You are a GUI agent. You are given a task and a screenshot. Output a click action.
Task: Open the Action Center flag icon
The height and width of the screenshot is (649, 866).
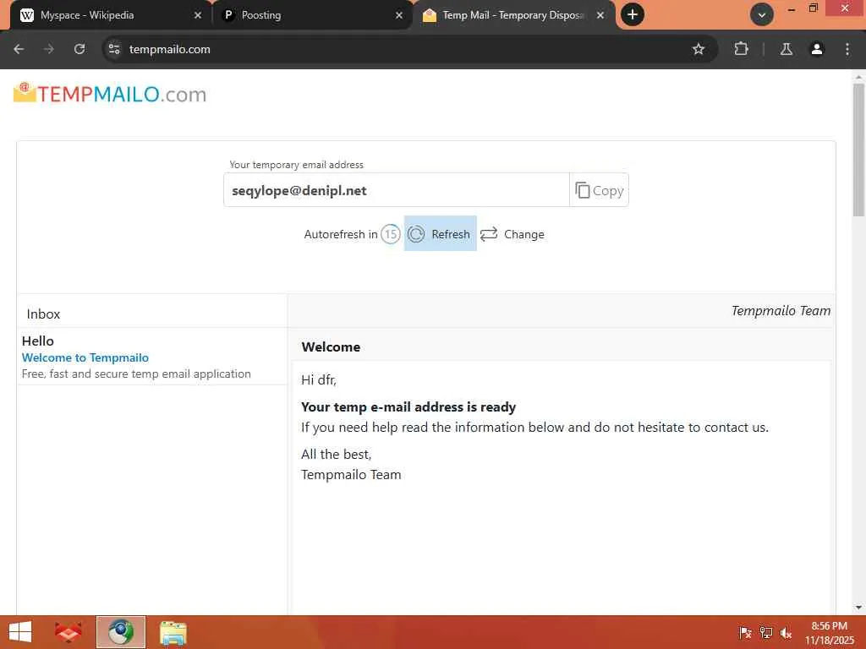pyautogui.click(x=745, y=633)
